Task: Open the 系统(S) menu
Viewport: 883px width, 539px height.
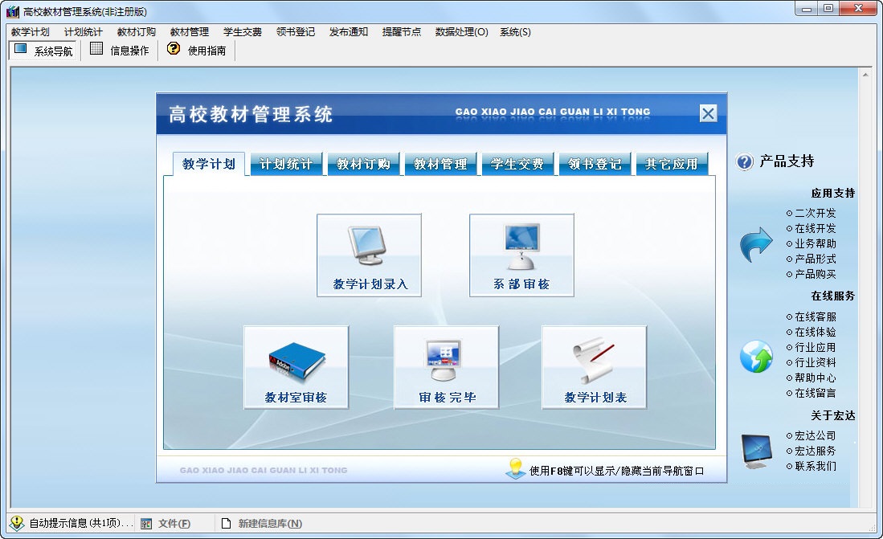Action: [515, 32]
